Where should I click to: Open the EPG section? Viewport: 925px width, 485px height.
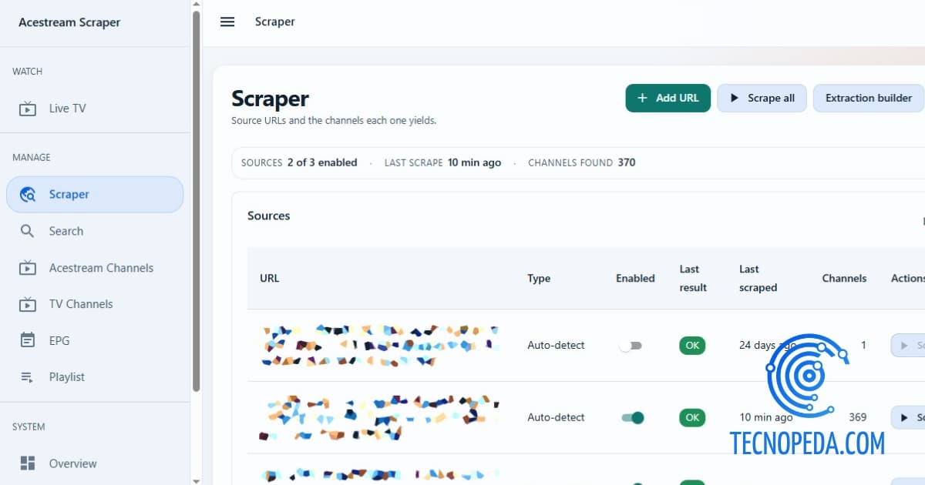[x=95, y=340]
